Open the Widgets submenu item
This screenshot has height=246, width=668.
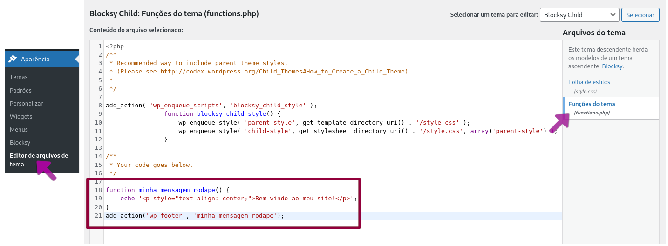point(21,116)
